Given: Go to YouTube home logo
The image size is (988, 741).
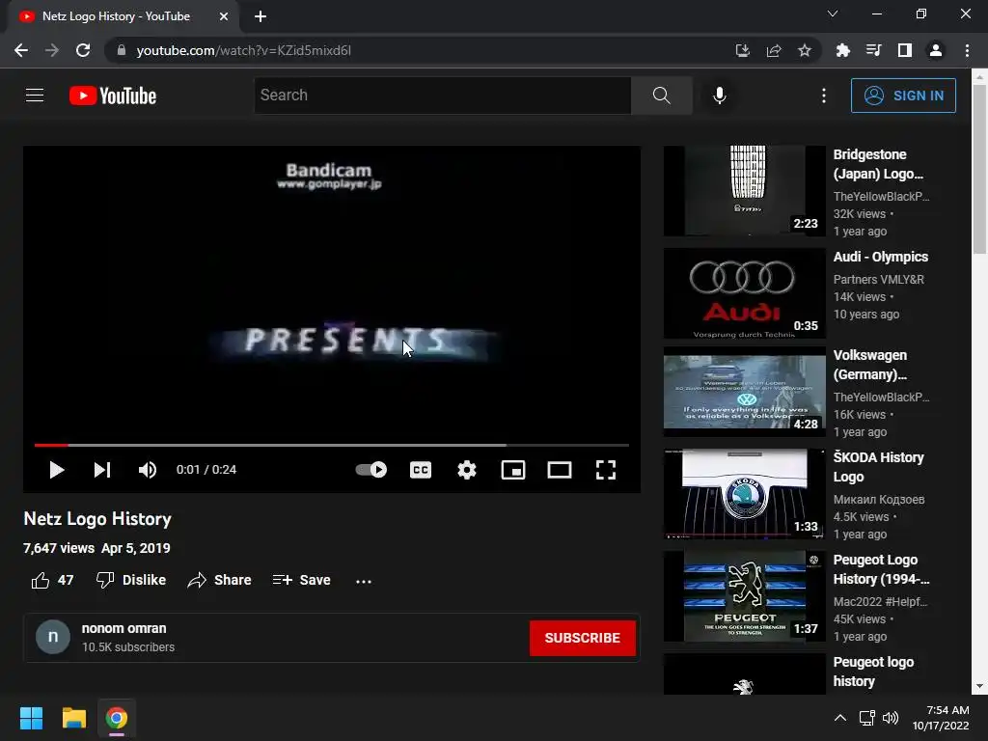Looking at the screenshot, I should tap(113, 96).
